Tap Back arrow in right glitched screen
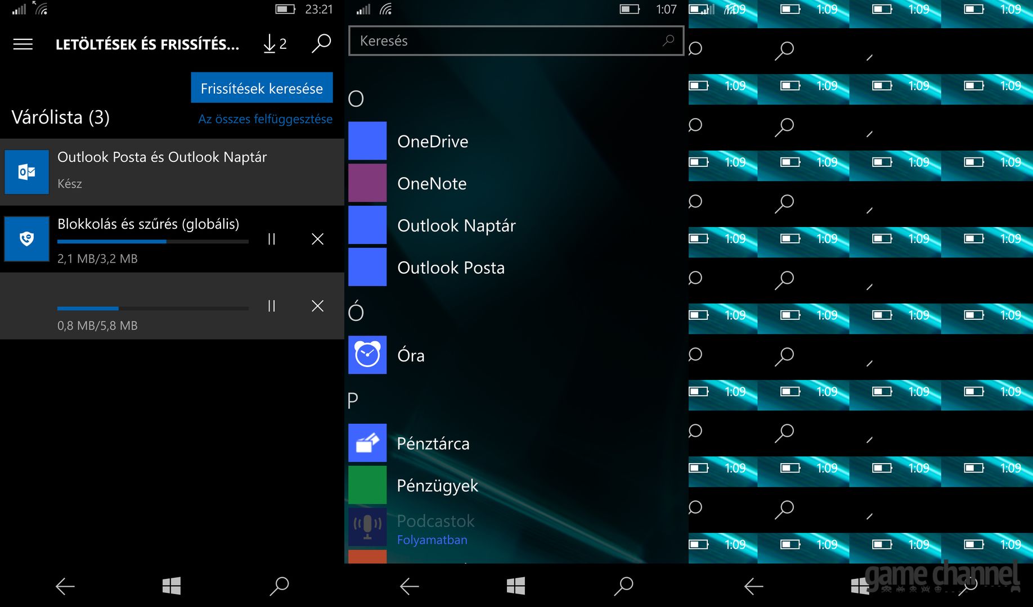This screenshot has width=1033, height=607. 754,586
